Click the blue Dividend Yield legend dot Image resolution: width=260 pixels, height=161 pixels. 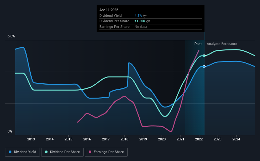pyautogui.click(x=10, y=152)
